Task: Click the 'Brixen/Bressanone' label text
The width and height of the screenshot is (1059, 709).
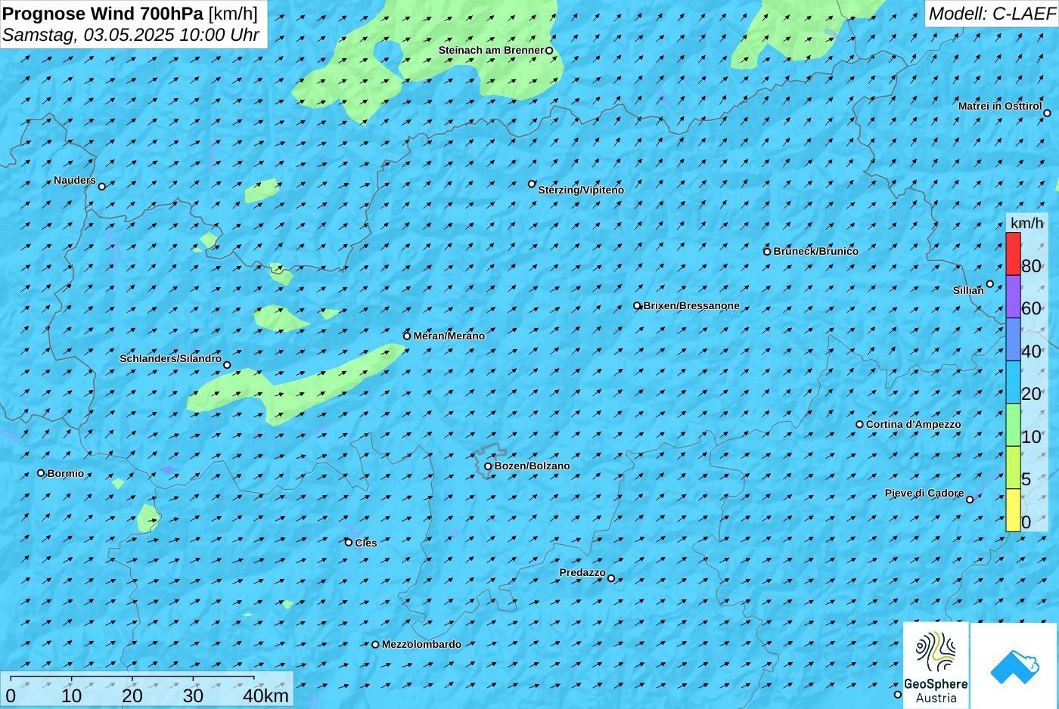Action: point(691,306)
